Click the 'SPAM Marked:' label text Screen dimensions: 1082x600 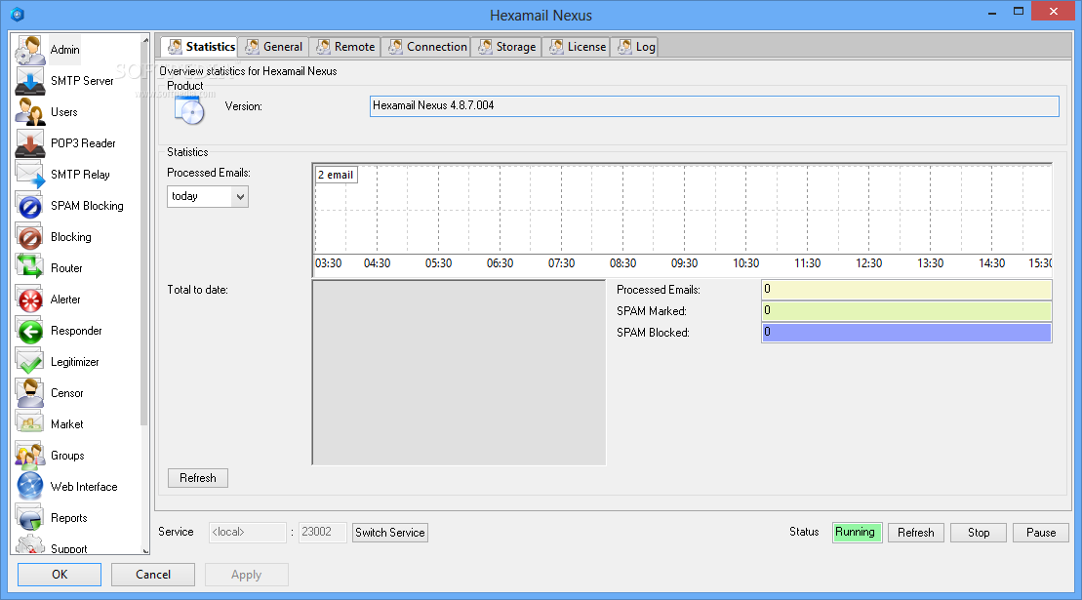point(652,311)
